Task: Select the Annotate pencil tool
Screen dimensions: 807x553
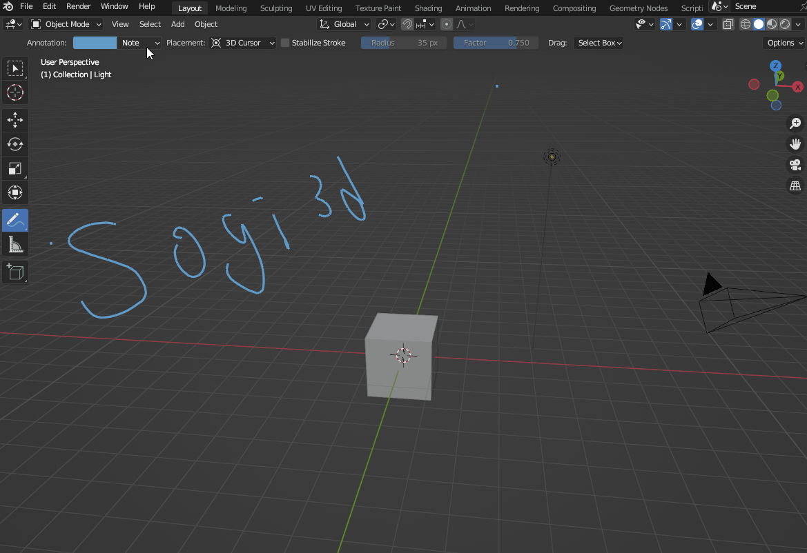Action: pos(15,220)
